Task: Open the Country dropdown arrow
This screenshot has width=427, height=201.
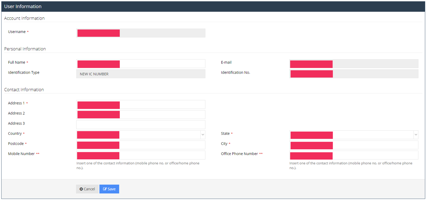Action: coord(203,135)
